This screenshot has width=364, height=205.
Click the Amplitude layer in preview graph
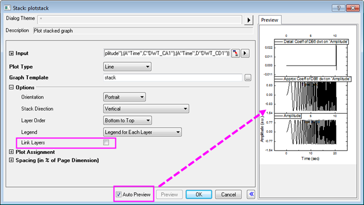[311, 132]
